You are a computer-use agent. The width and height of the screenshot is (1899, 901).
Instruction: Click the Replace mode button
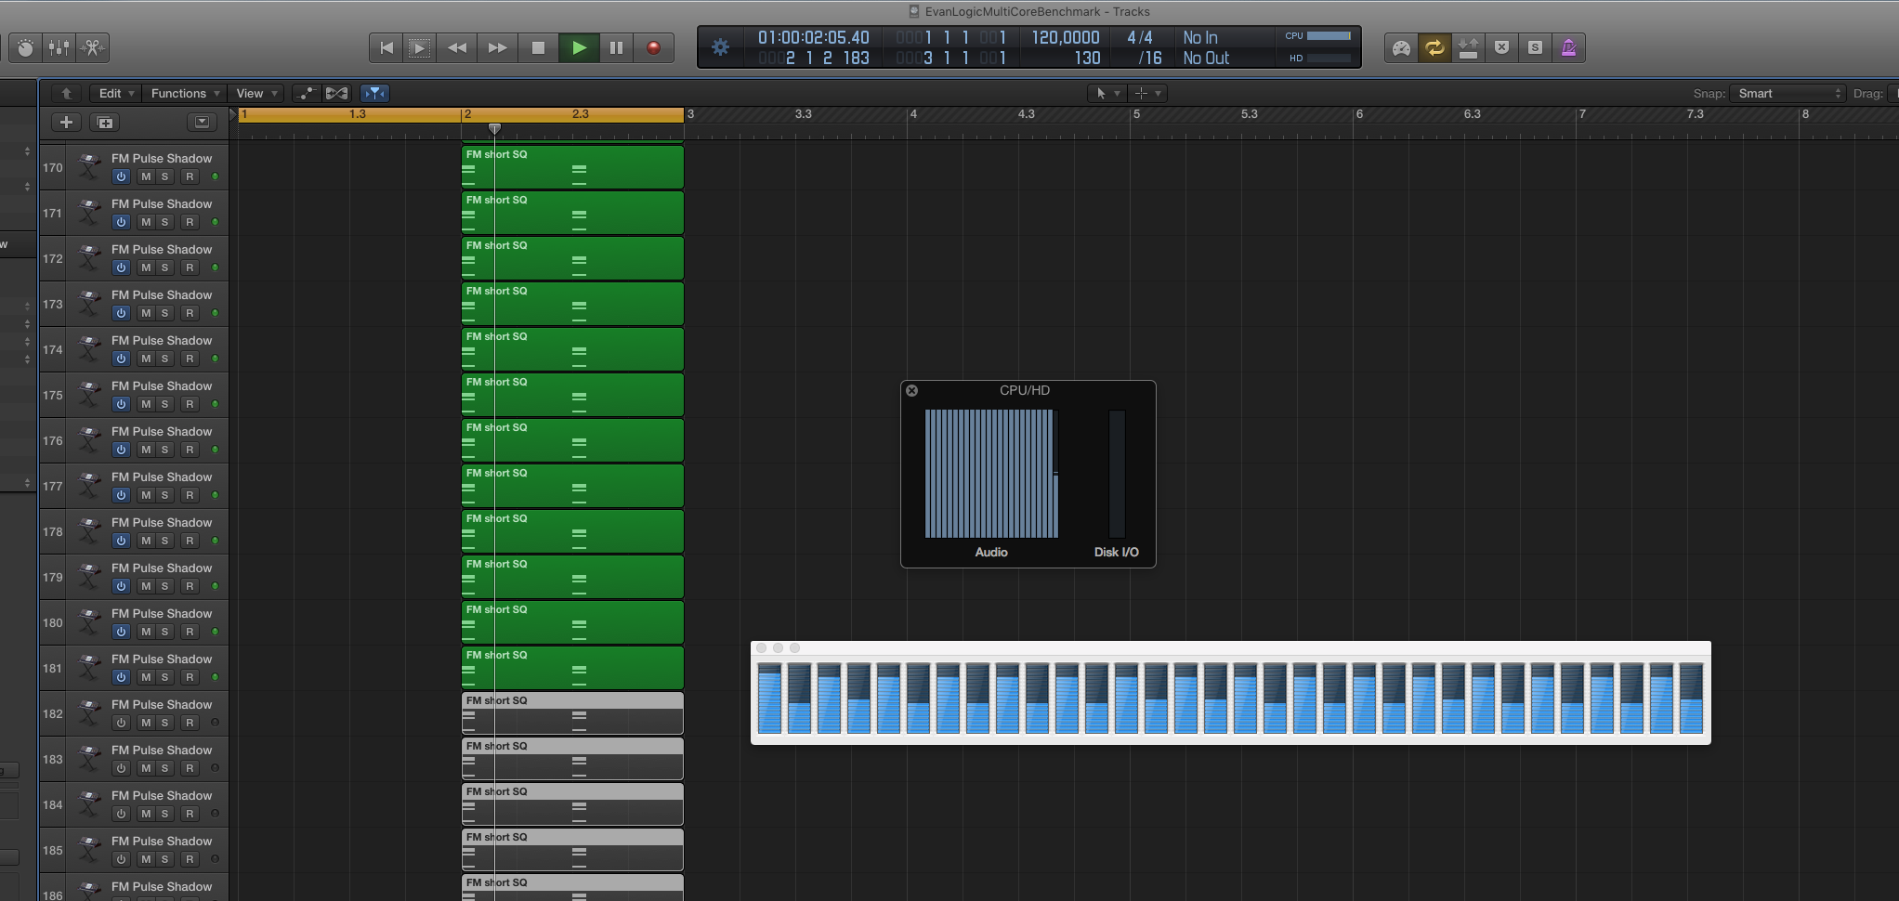1501,47
